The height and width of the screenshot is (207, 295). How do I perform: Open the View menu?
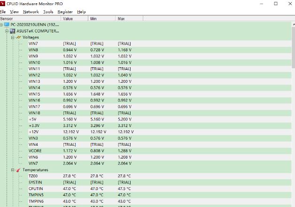pyautogui.click(x=14, y=12)
